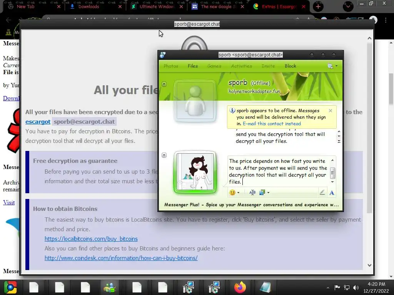Screen dimensions: 394x295
Task: Click inside the message text input box
Action: (x=279, y=171)
